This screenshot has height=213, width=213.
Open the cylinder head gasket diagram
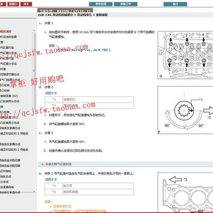(x=185, y=193)
